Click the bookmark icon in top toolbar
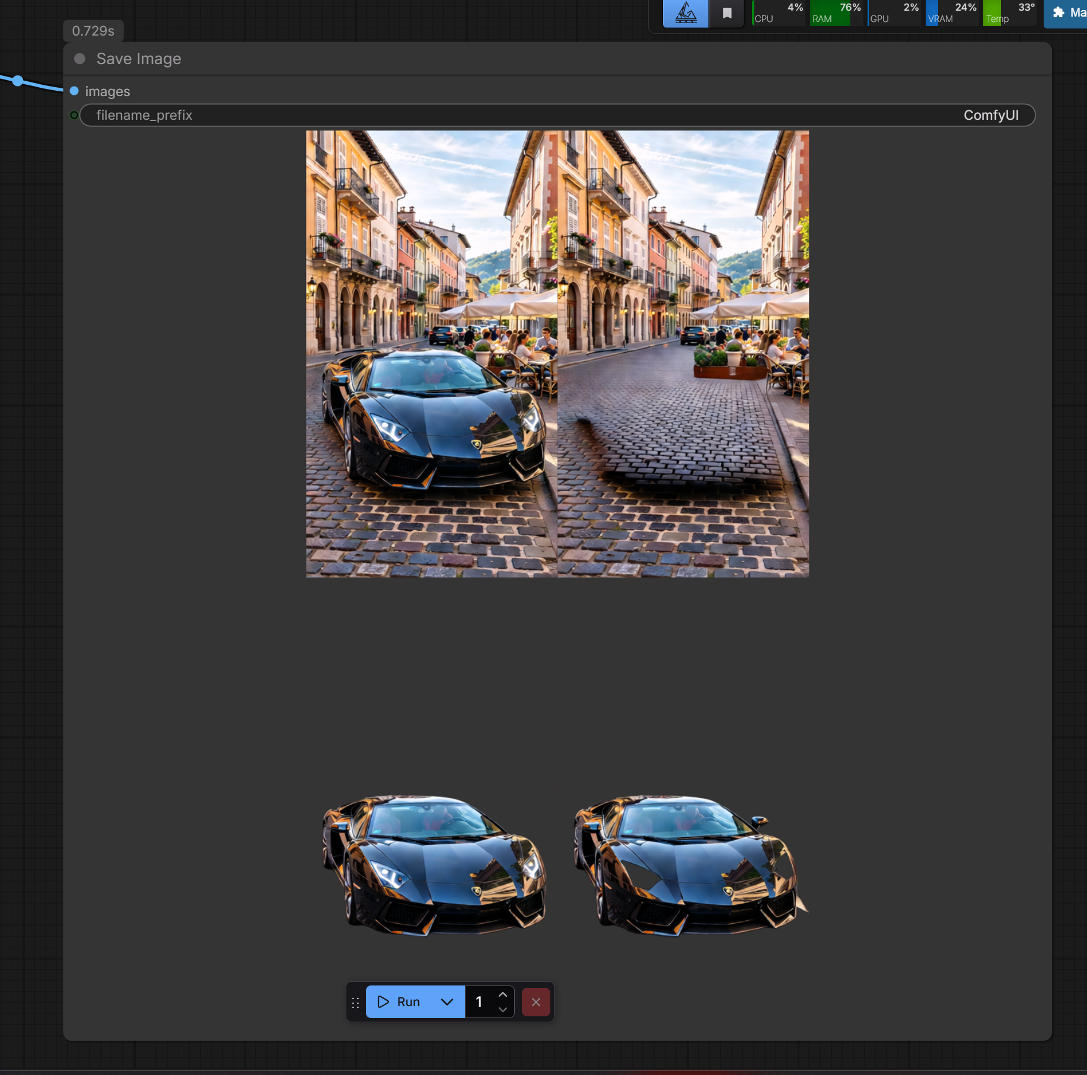The image size is (1087, 1075). point(727,13)
